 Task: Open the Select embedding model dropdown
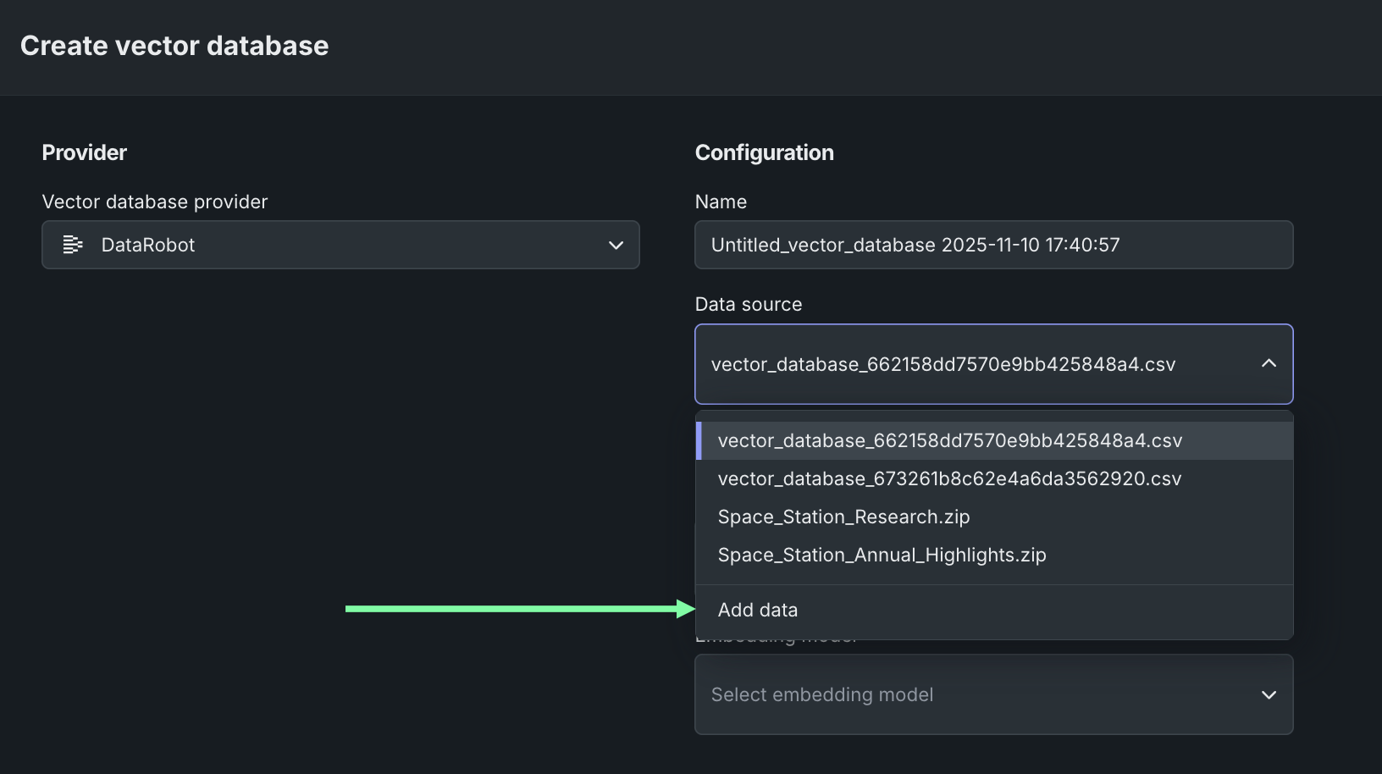(x=974, y=694)
